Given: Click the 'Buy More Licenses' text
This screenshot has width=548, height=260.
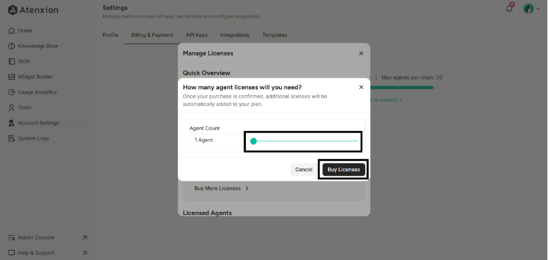Looking at the screenshot, I should [217, 189].
